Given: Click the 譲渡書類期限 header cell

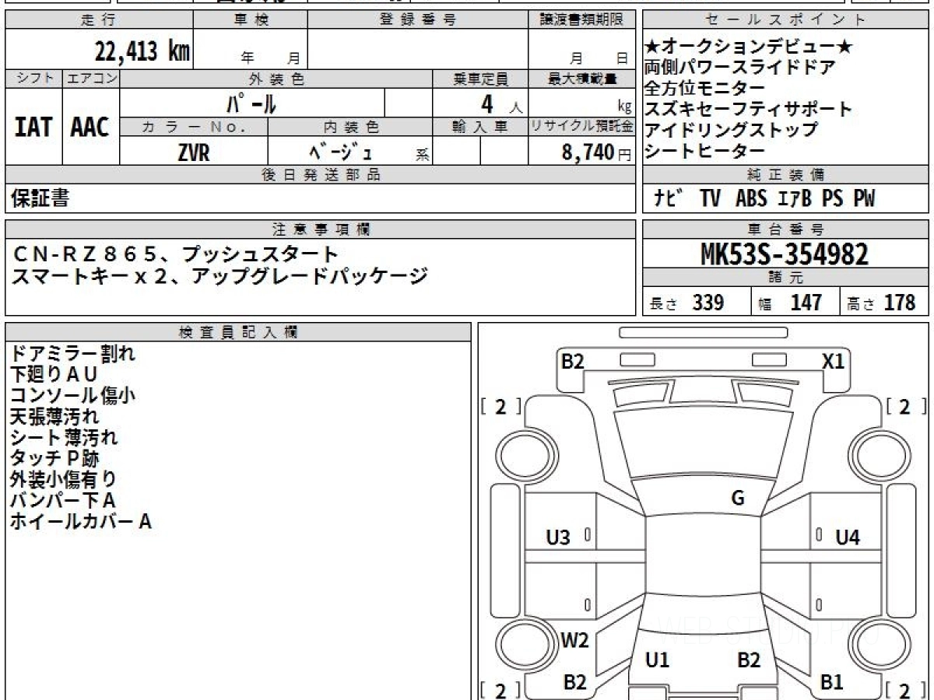Looking at the screenshot, I should point(581,20).
